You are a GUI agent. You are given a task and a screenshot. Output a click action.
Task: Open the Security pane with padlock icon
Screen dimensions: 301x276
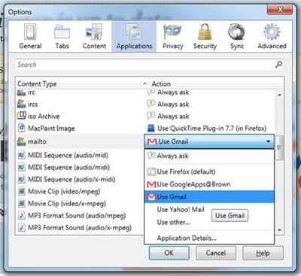coord(205,37)
